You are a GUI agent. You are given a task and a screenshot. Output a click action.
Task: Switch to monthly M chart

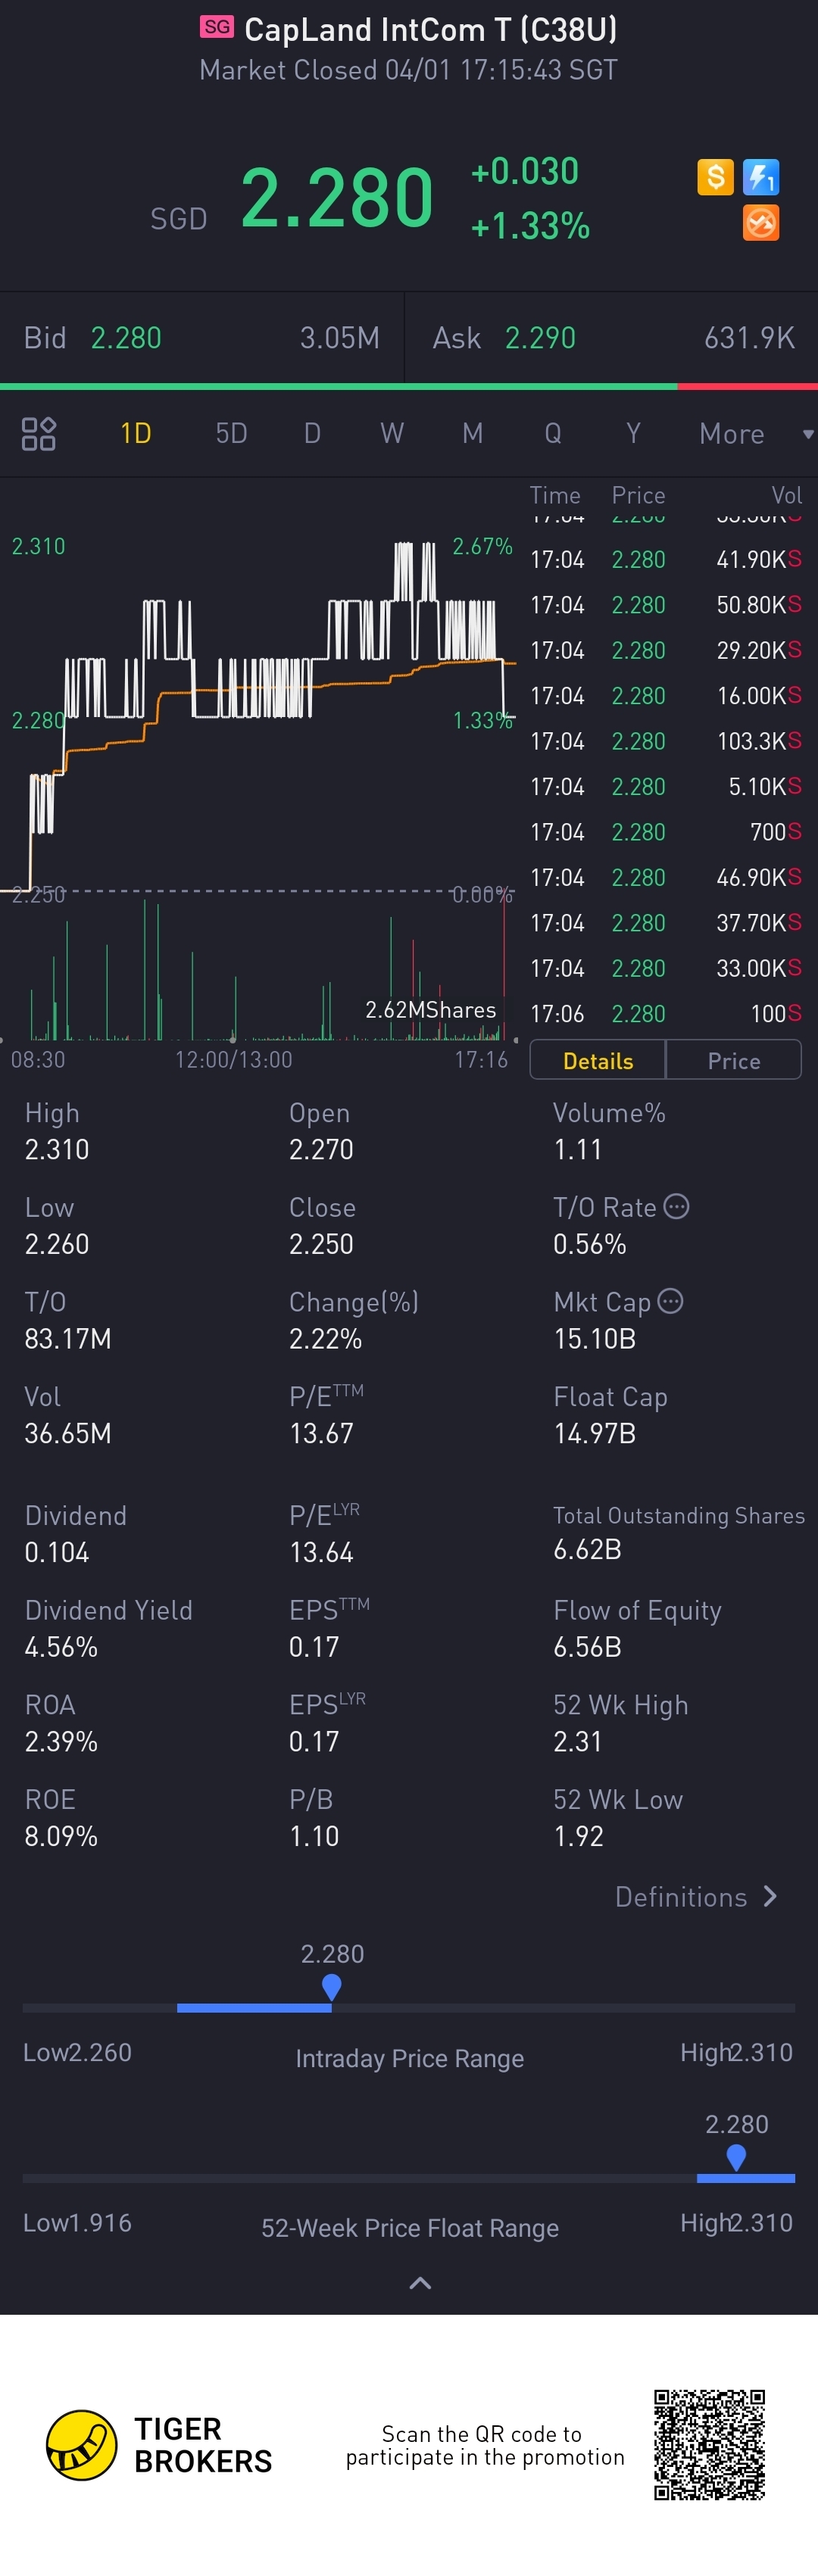[x=472, y=433]
